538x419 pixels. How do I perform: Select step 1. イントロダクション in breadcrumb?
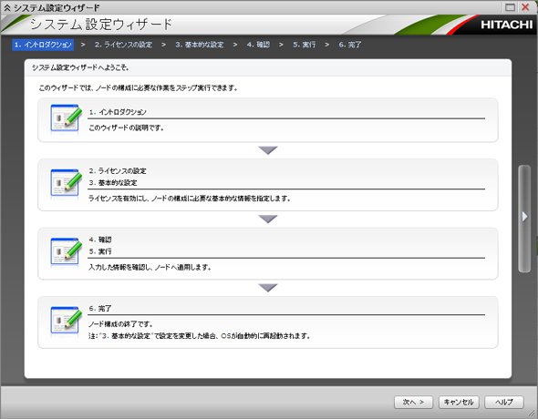[x=43, y=45]
